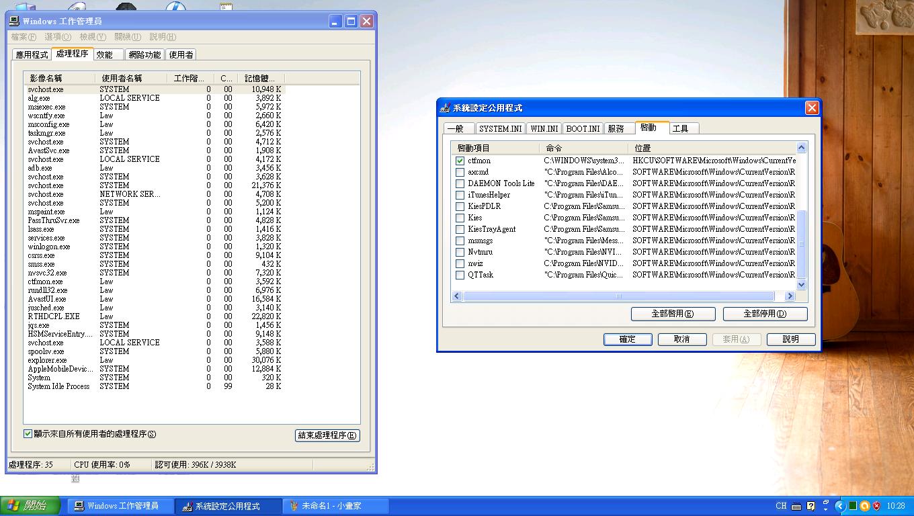Switch to the 未命名1 - 小畫家 taskbar button
The image size is (914, 516).
click(x=336, y=506)
